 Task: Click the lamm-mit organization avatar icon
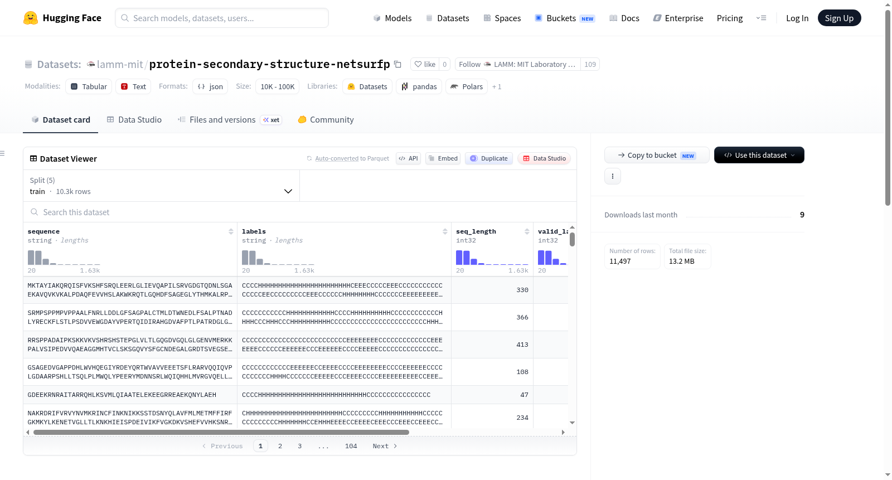(91, 64)
